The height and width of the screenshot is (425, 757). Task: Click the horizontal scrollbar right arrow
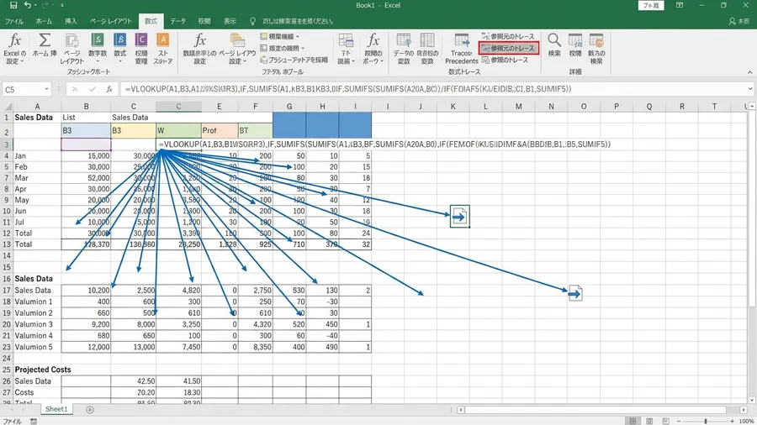(x=744, y=410)
